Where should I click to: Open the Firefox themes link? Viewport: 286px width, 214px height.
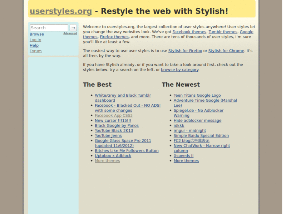click(x=114, y=37)
